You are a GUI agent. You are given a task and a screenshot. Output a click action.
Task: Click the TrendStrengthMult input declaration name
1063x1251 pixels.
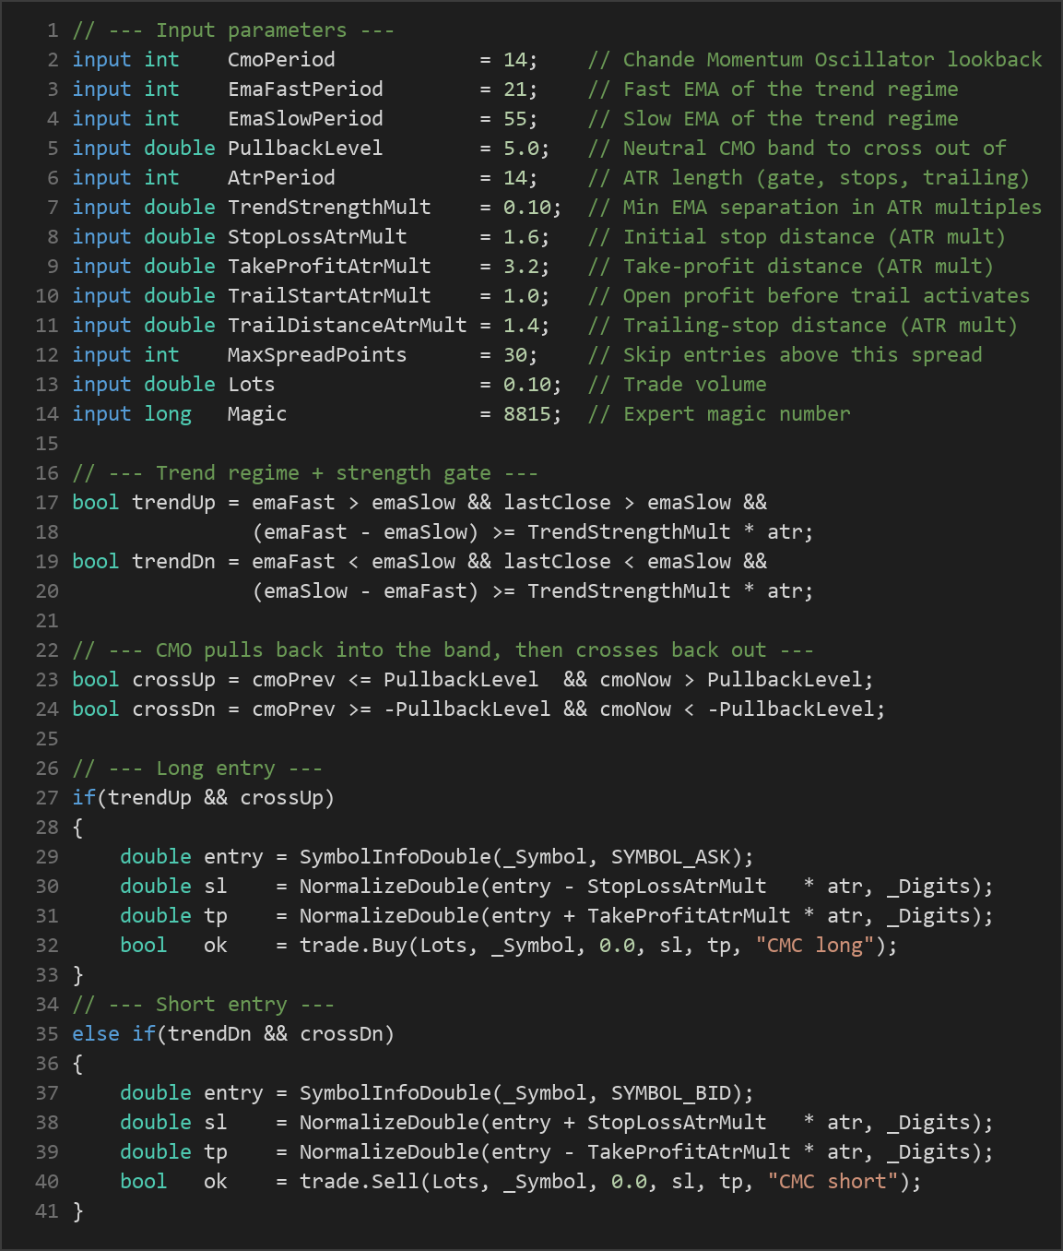(329, 208)
